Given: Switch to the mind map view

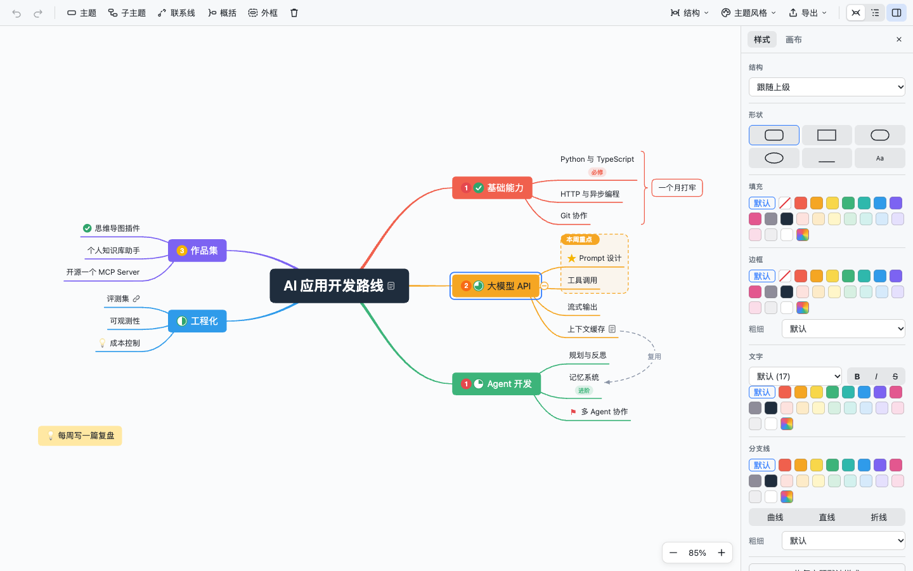Looking at the screenshot, I should (856, 13).
